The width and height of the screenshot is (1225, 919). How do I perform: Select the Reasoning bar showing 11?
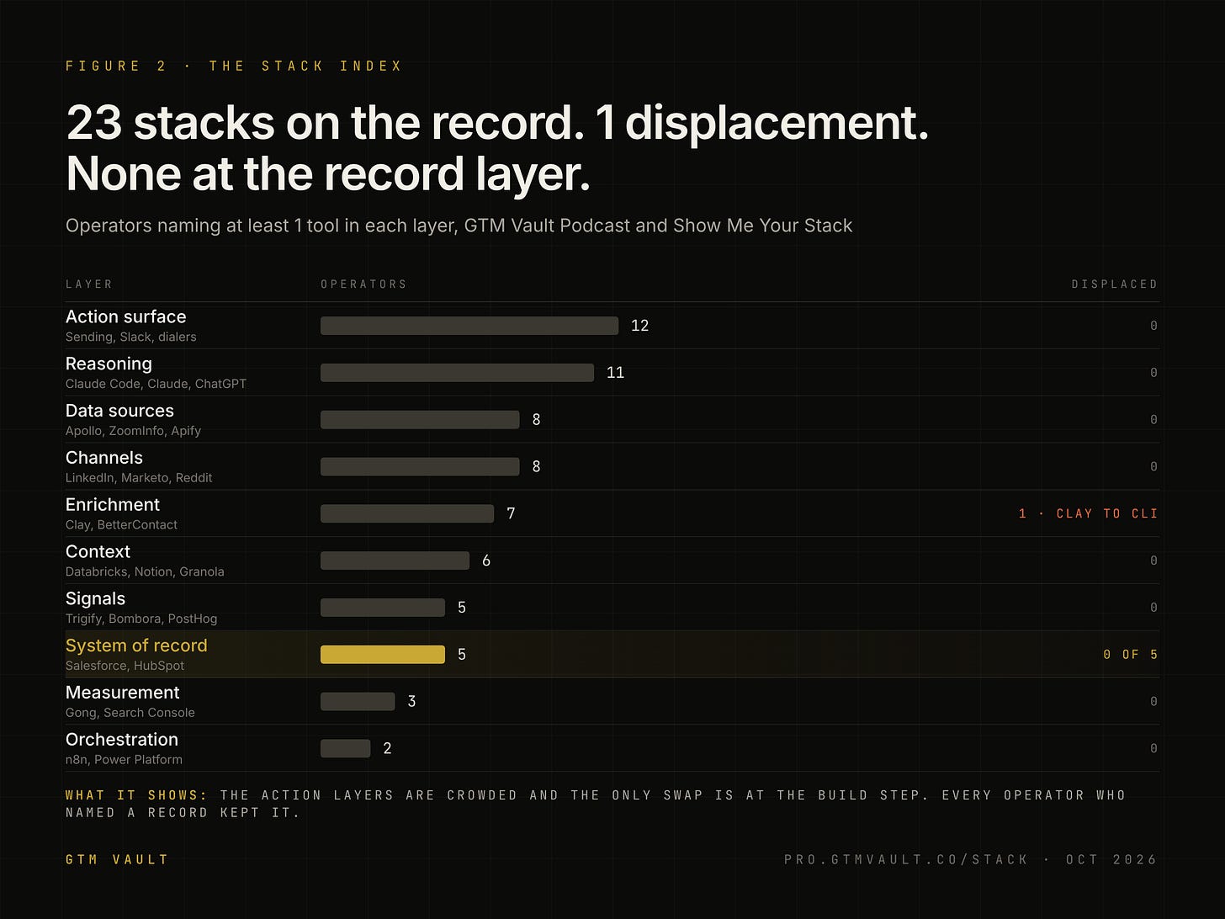point(457,373)
